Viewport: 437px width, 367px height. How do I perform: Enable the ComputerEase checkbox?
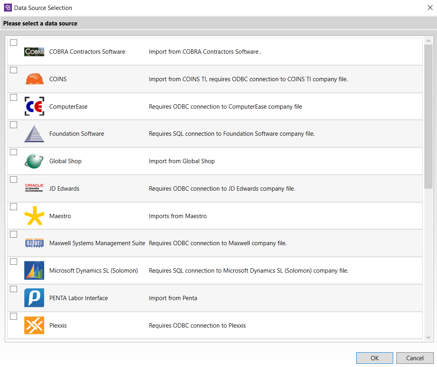point(14,97)
